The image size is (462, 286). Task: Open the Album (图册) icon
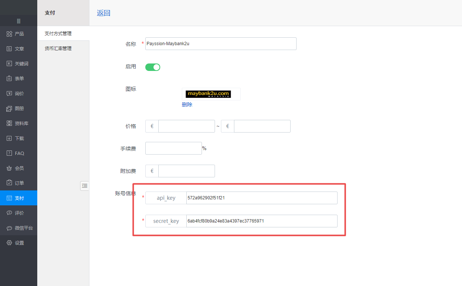tap(9, 109)
